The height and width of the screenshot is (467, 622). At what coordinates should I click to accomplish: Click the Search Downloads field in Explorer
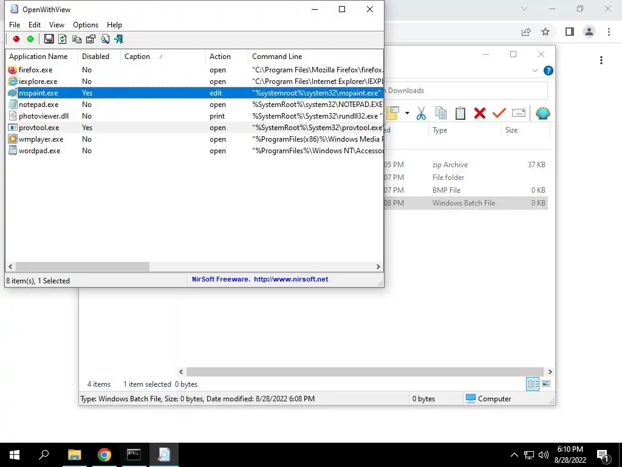[466, 91]
